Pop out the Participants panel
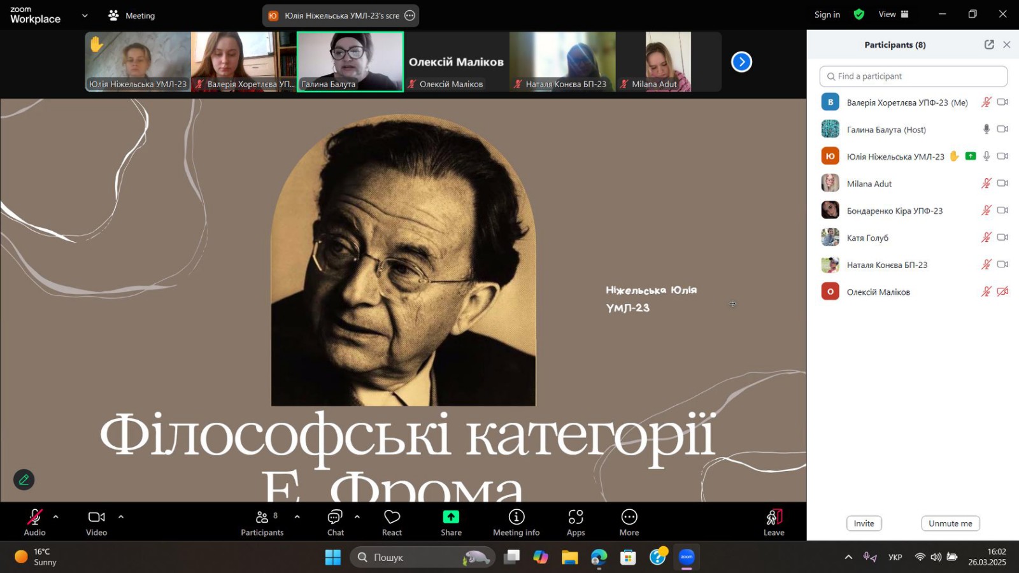Image resolution: width=1019 pixels, height=573 pixels. point(989,45)
